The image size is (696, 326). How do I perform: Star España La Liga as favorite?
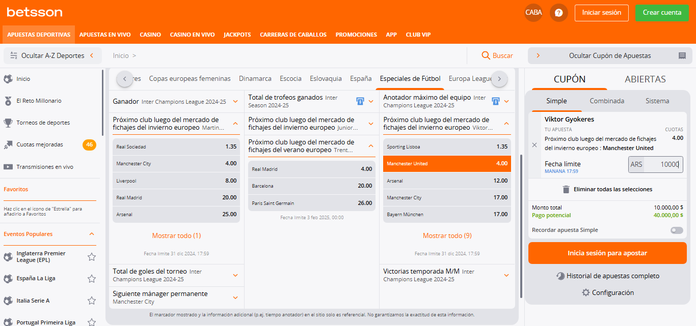[92, 279]
